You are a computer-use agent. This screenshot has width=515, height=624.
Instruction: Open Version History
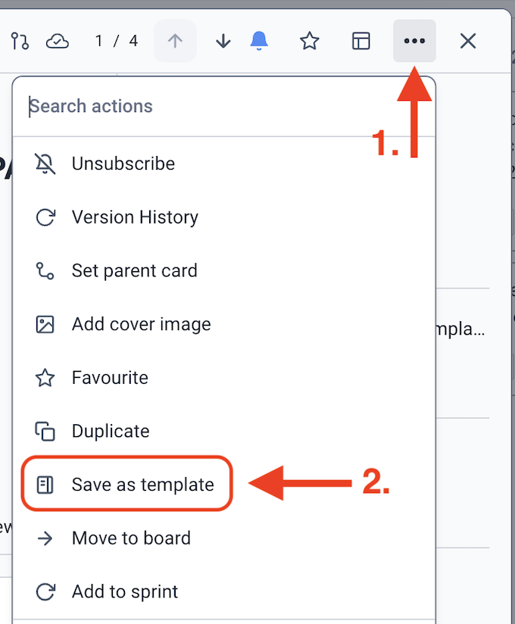tap(135, 217)
